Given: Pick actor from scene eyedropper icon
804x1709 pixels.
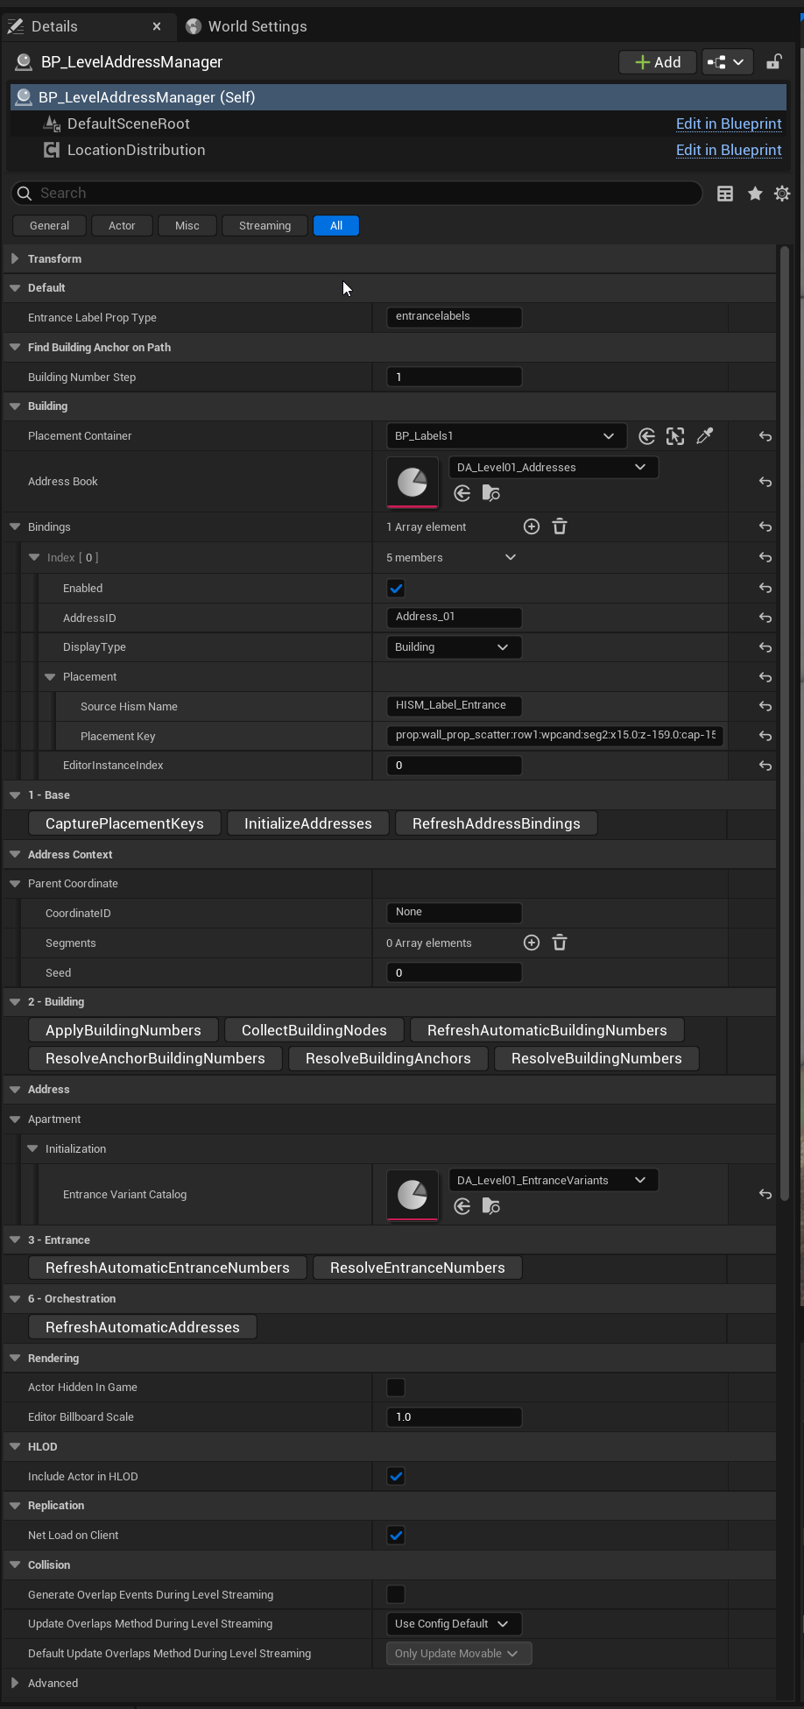Looking at the screenshot, I should (x=705, y=436).
